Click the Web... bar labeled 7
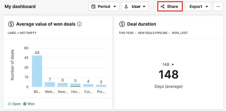The image size is (226, 111). pyautogui.click(x=50, y=85)
